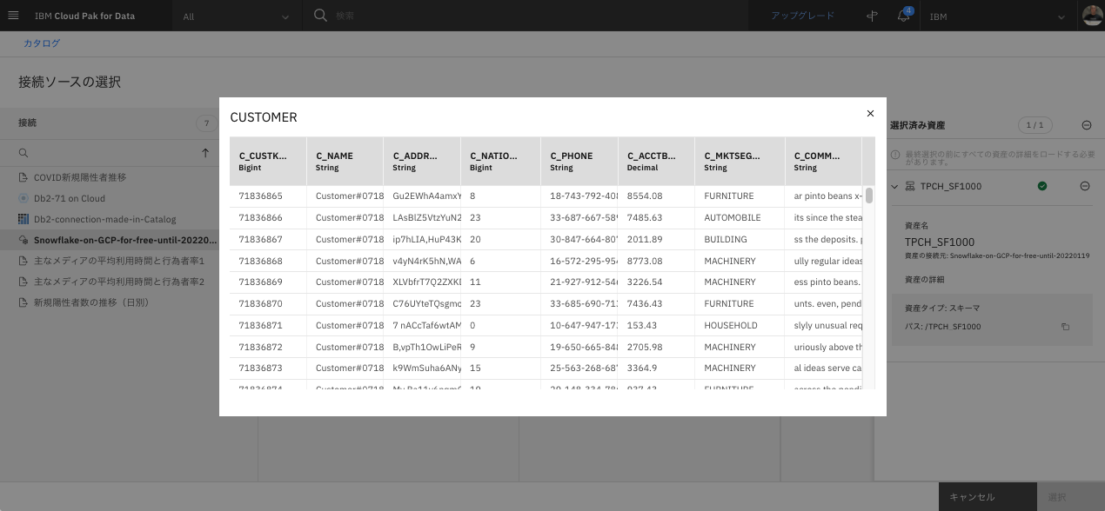Click the アップグレード link
This screenshot has width=1105, height=511.
tap(802, 16)
